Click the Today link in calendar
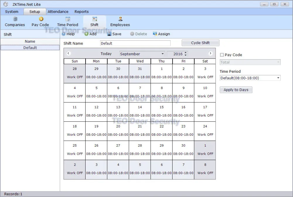 [106, 54]
